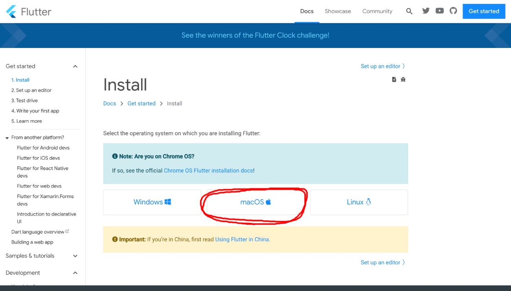This screenshot has width=511, height=291.
Task: Collapse the Get started sidebar section
Action: [75, 66]
